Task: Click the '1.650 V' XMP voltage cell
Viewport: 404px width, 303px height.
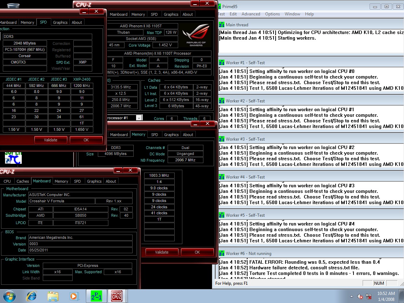Action: click(x=82, y=129)
